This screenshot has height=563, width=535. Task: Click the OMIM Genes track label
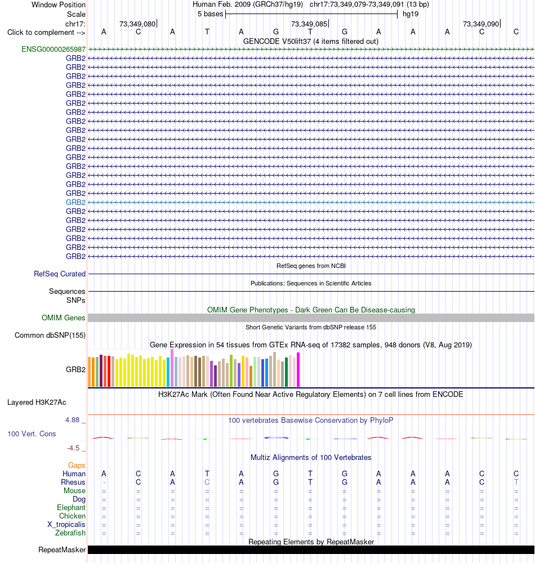point(63,318)
